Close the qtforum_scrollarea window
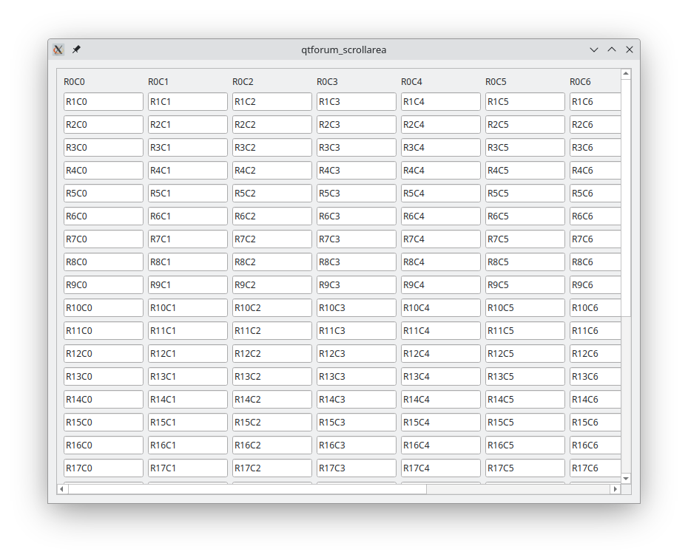 coord(630,49)
